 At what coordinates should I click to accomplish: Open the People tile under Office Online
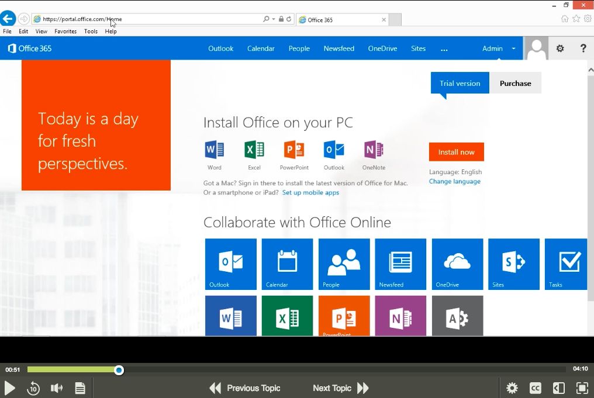coord(344,264)
